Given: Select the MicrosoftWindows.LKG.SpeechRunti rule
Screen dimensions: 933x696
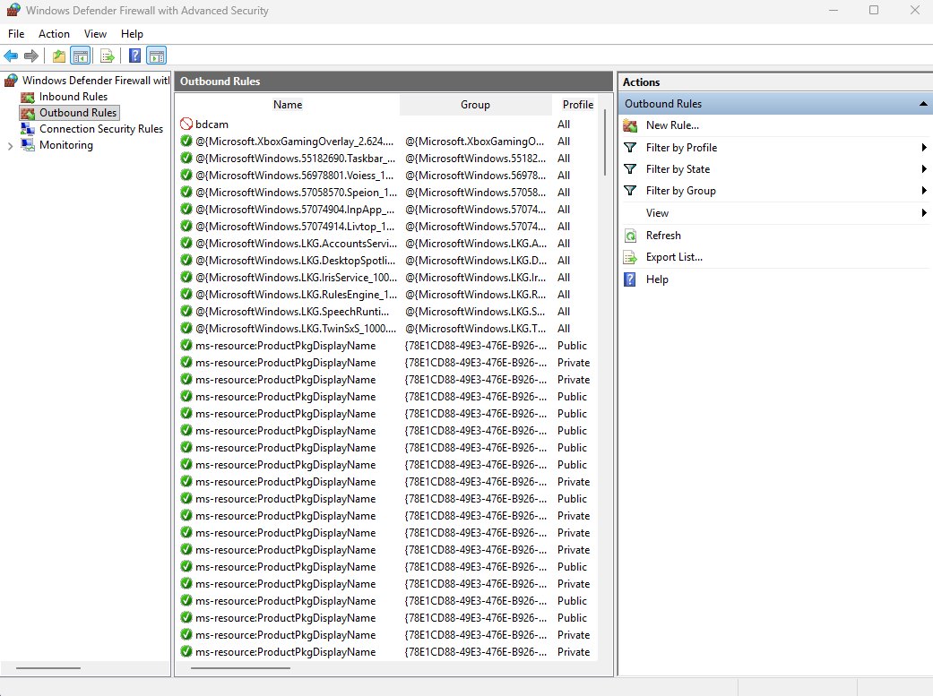Looking at the screenshot, I should click(387, 312).
